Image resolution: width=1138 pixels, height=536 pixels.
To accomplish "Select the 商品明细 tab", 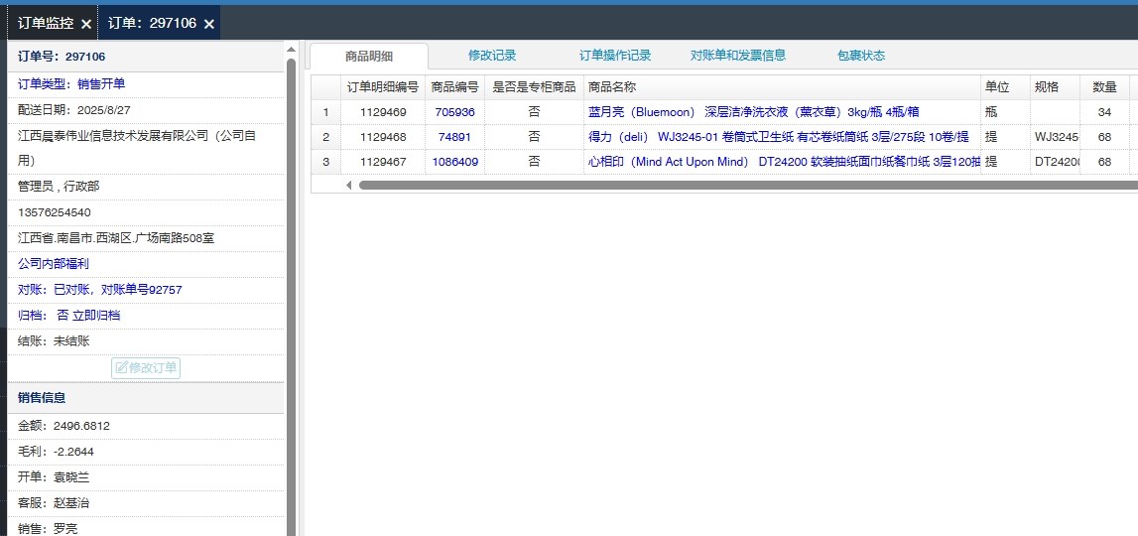I will point(368,57).
